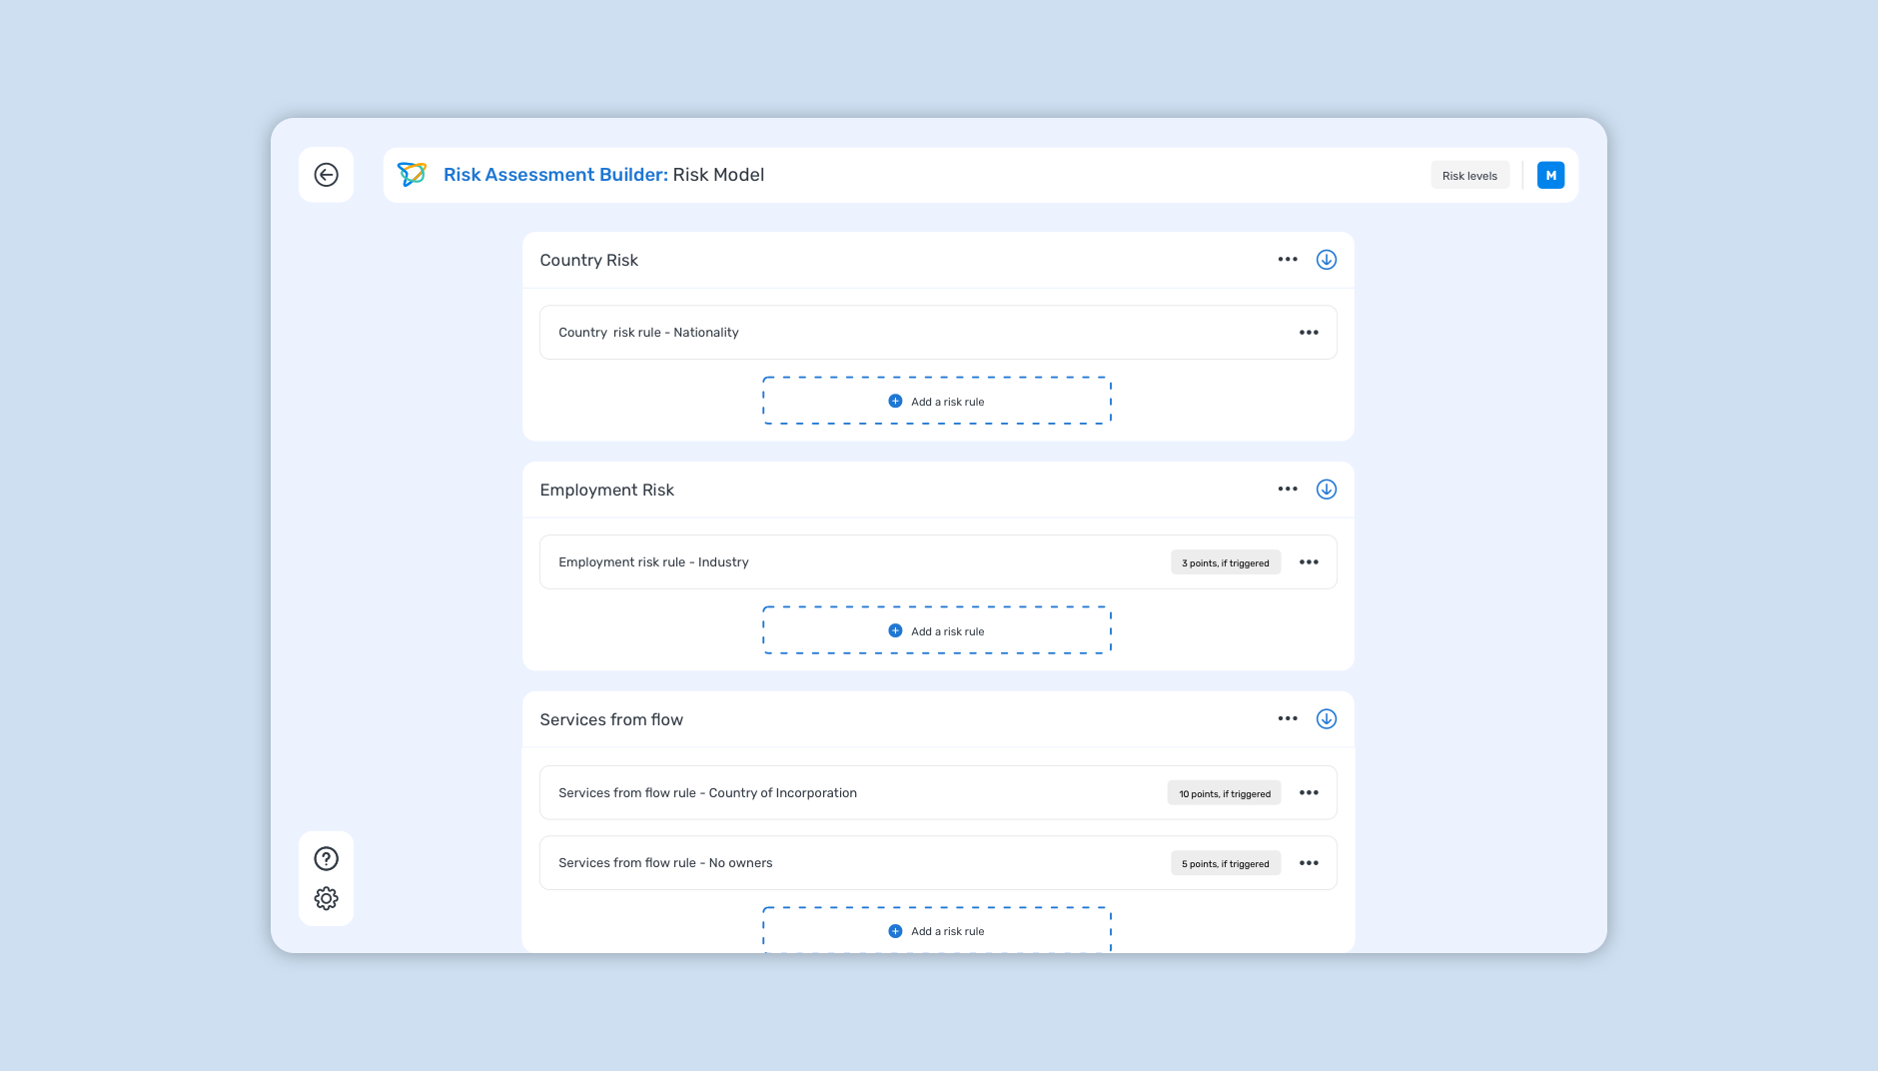Screen dimensions: 1878x1071
Task: Open Country Risk section options menu
Action: [x=1288, y=260]
